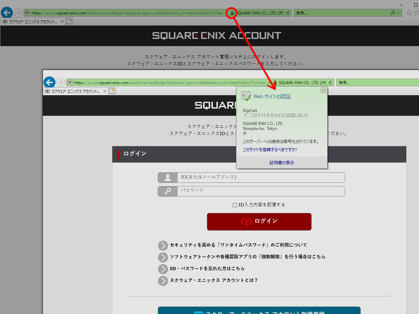
Task: Click the user silhouette icon beside ID field
Action: (x=168, y=178)
